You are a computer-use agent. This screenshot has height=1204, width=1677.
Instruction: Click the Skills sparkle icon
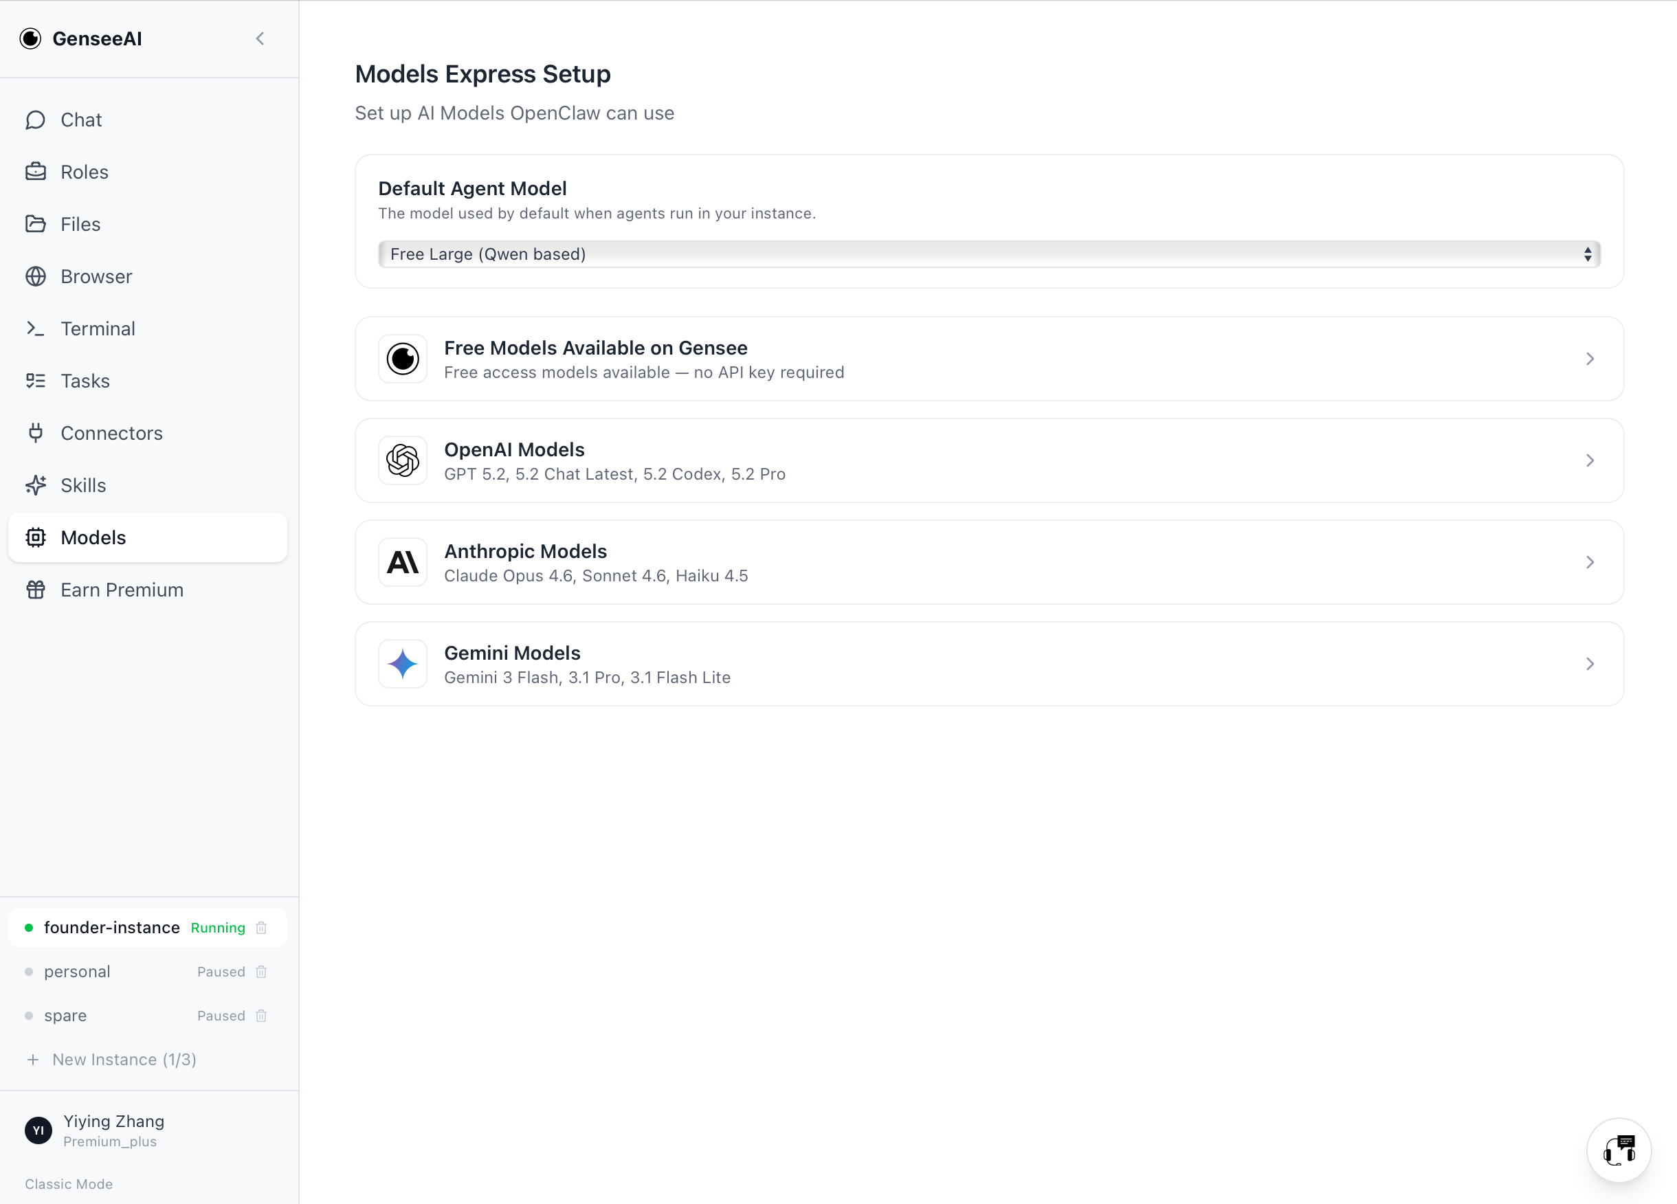(36, 485)
